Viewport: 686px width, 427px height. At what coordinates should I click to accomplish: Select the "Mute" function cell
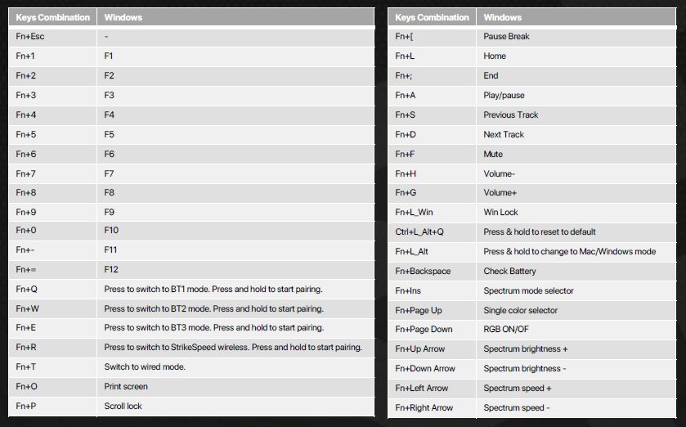coord(493,154)
